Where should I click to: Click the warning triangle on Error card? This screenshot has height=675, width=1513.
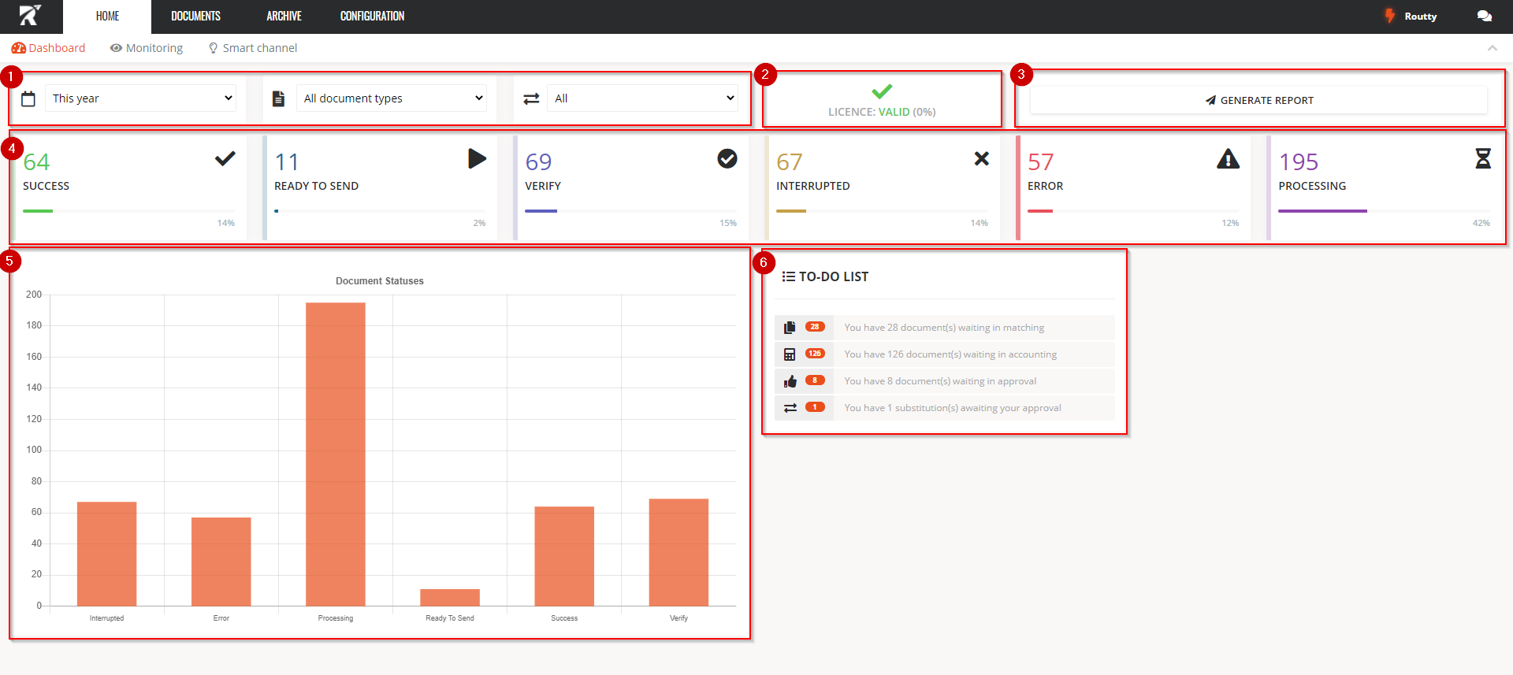click(x=1228, y=159)
